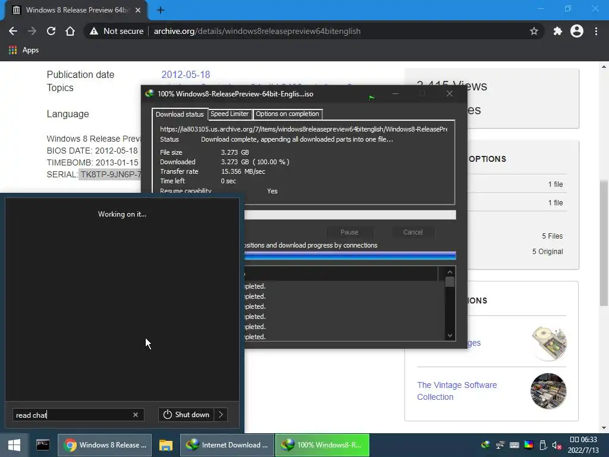Screen dimensions: 609x457
Task: Click '5 Original' download option
Action: click(547, 252)
